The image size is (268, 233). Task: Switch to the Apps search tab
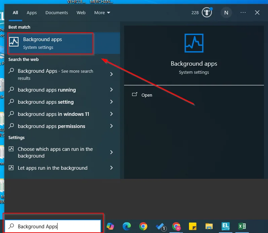pos(32,13)
